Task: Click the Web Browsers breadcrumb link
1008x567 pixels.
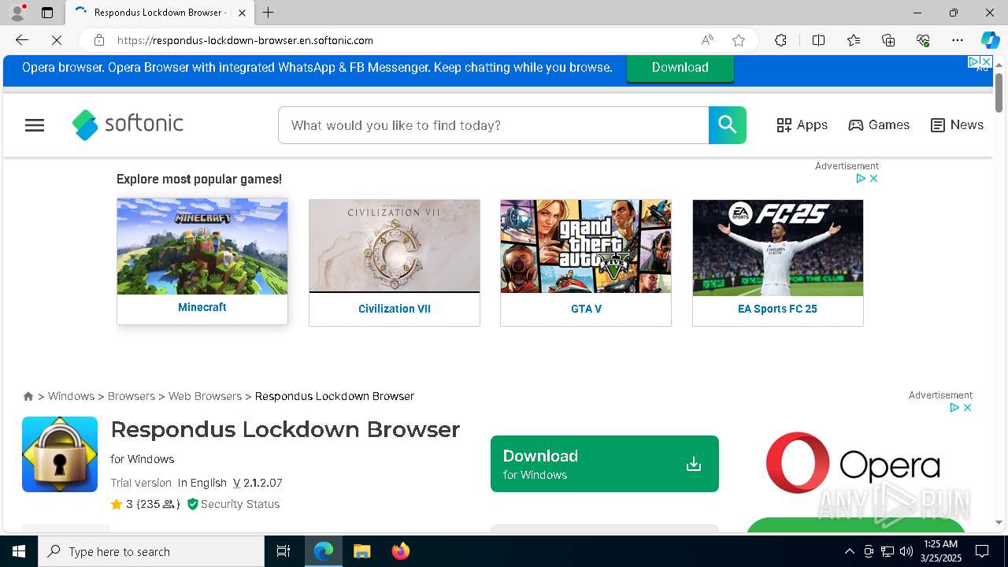Action: point(205,396)
